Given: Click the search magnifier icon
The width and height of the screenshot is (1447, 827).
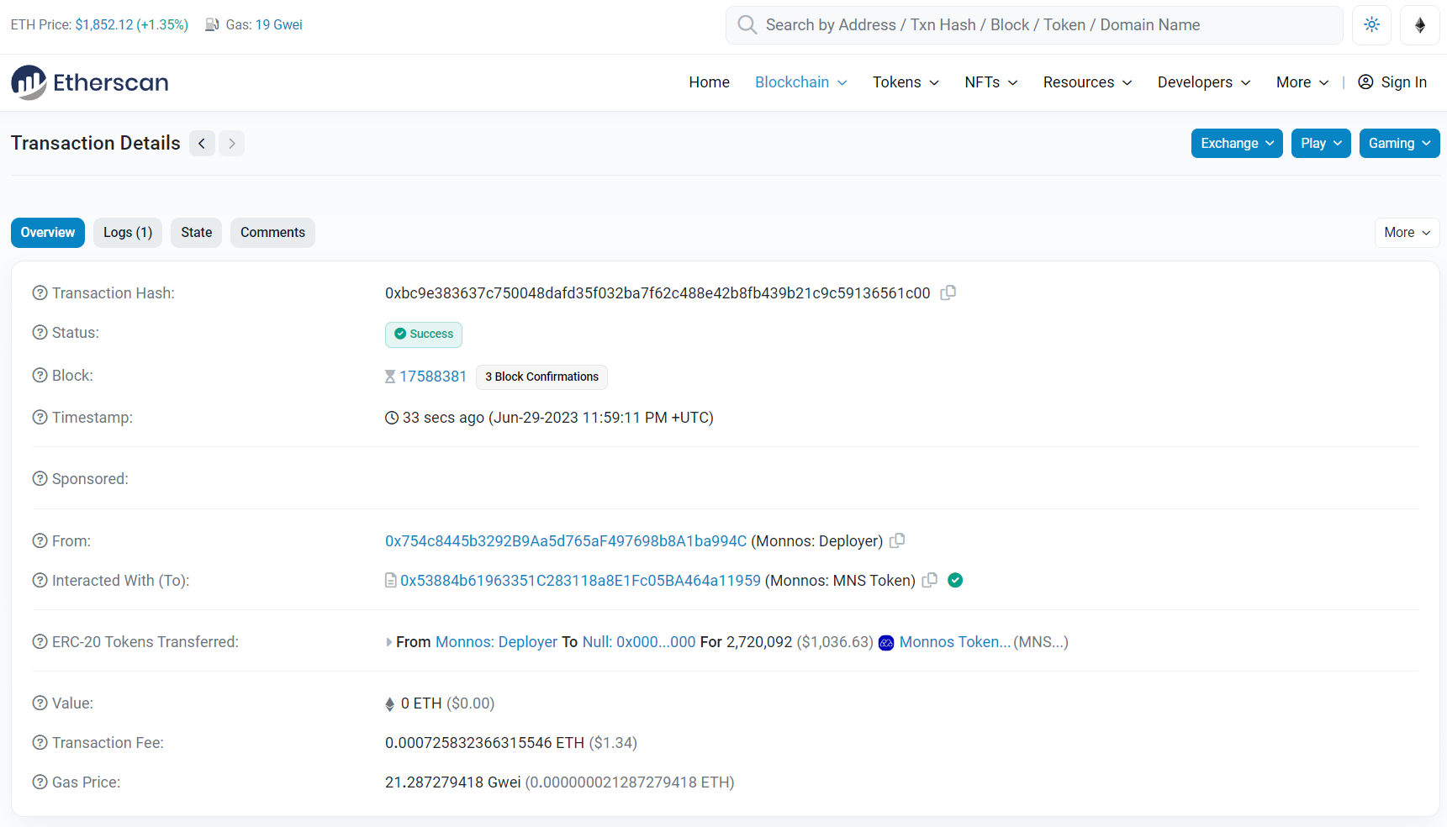Looking at the screenshot, I should pos(747,24).
